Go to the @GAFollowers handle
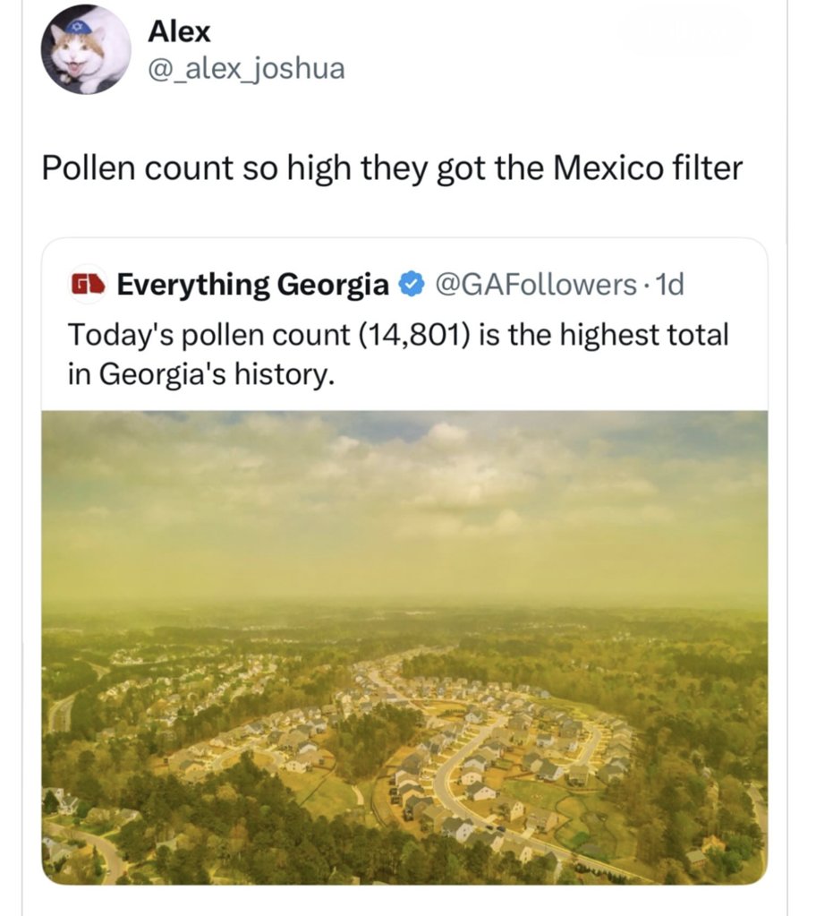Image resolution: width=816 pixels, height=916 pixels. click(533, 285)
